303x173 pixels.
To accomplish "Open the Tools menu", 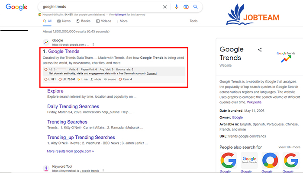I will click(x=193, y=21).
